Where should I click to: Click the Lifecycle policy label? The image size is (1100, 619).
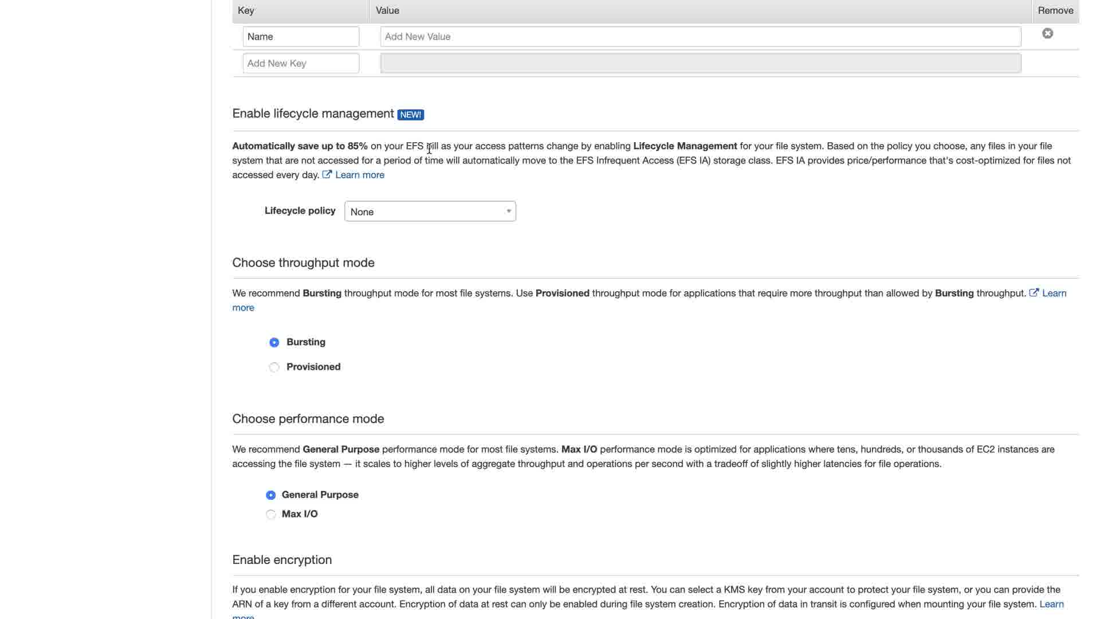point(300,211)
